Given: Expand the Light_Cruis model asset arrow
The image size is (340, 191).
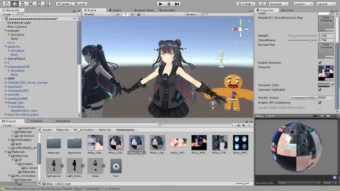Looking at the screenshot, I should click(x=83, y=166).
